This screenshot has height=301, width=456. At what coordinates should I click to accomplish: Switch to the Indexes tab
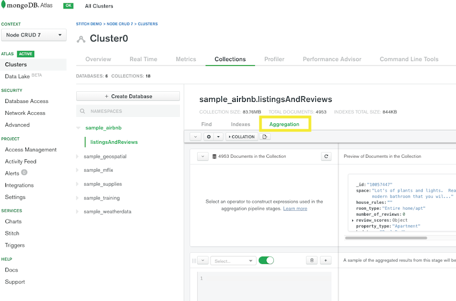coord(241,124)
